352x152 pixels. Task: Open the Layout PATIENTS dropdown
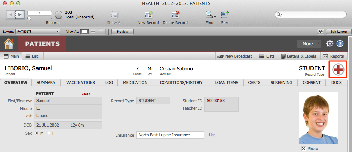pyautogui.click(x=38, y=32)
